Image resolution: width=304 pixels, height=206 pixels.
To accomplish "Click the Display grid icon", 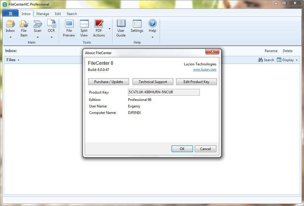I will point(279,60).
